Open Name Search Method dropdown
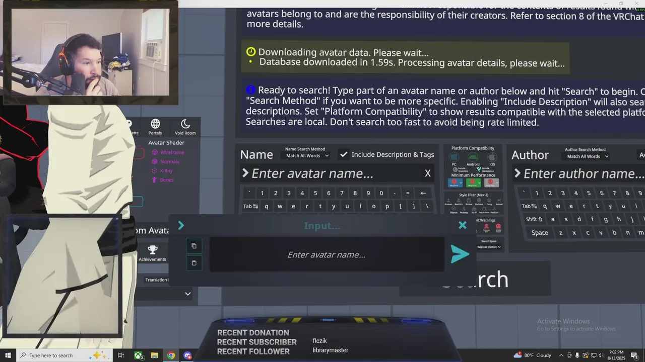Screen dimensions: 645x362 [x=307, y=156]
